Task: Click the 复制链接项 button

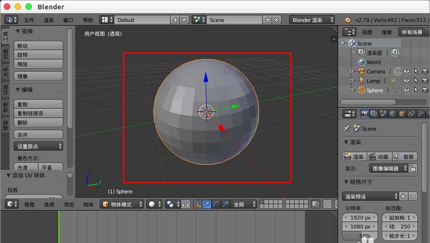Action: [38, 113]
